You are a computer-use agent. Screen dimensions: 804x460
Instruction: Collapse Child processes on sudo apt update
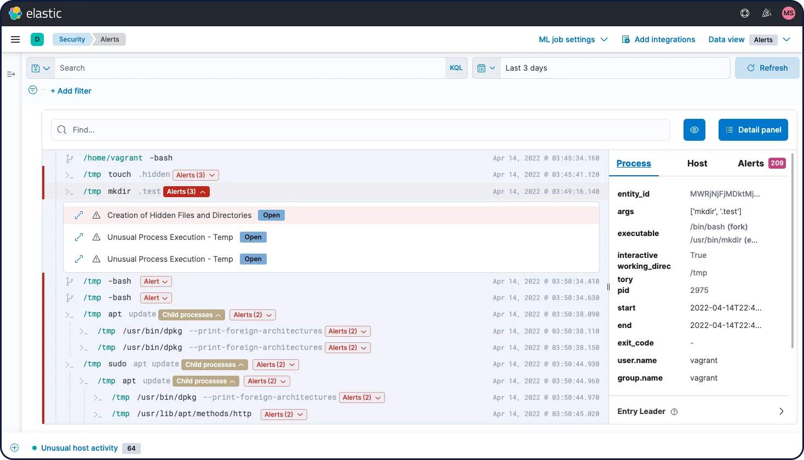tap(215, 365)
